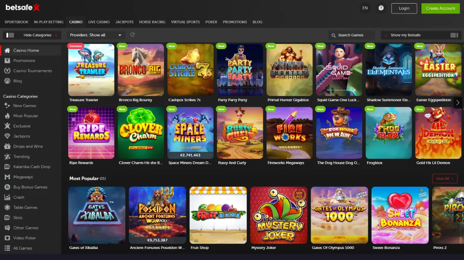Click the help question mark icon

click(381, 8)
